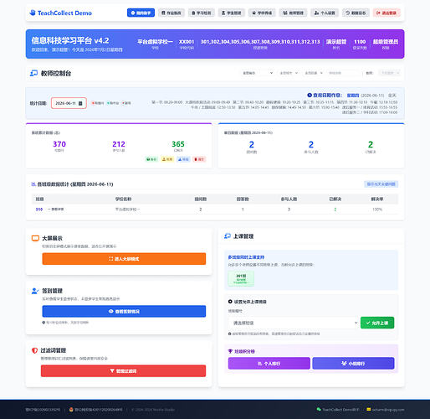Open the calendar icon in date field
This screenshot has height=419, width=430.
80,103
